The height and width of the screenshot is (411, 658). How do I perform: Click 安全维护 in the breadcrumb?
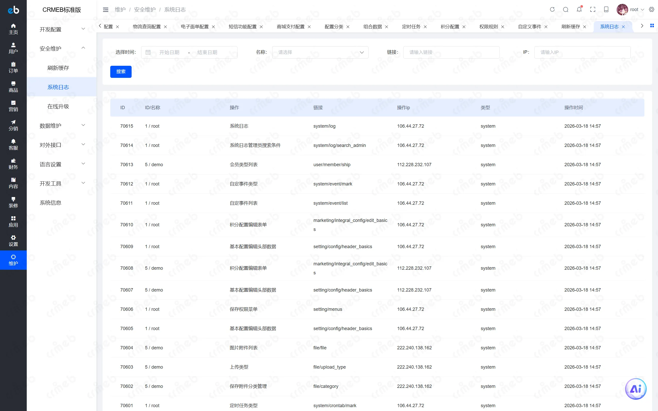[x=145, y=10]
